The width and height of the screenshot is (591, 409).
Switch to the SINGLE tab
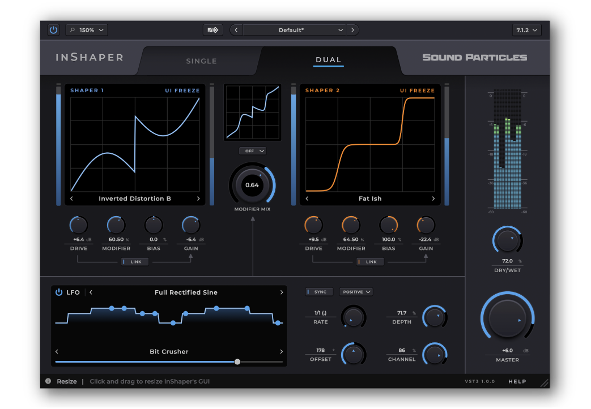click(201, 61)
